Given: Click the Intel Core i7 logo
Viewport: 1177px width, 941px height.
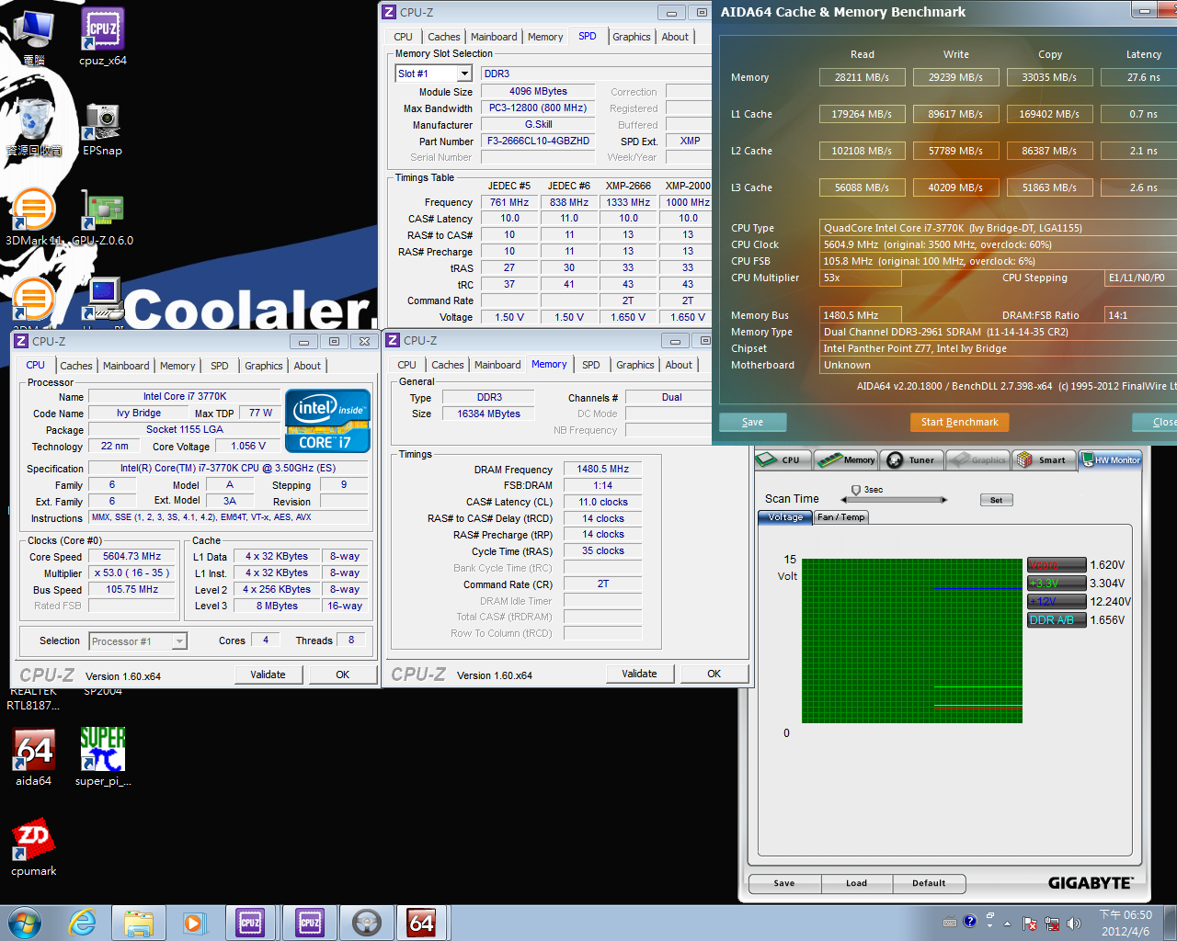Looking at the screenshot, I should 328,421.
